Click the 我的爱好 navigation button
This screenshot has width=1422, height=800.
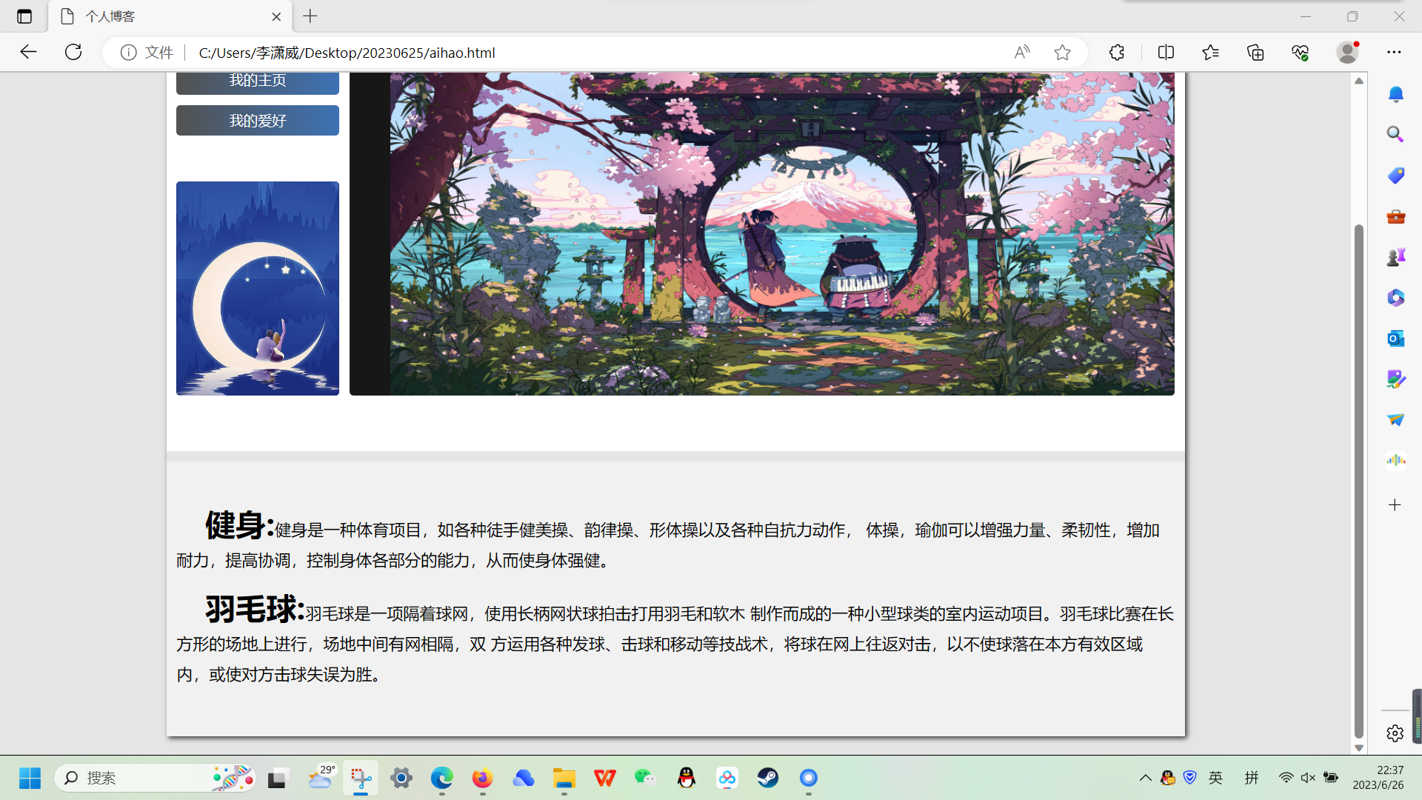257,121
